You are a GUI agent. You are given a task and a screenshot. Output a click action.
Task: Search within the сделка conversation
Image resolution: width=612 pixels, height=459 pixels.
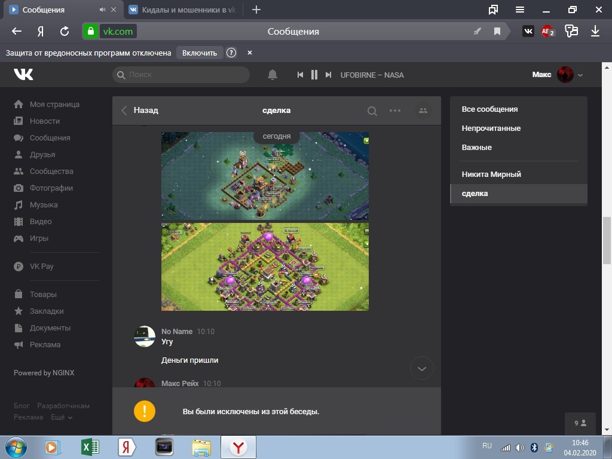[x=372, y=111]
